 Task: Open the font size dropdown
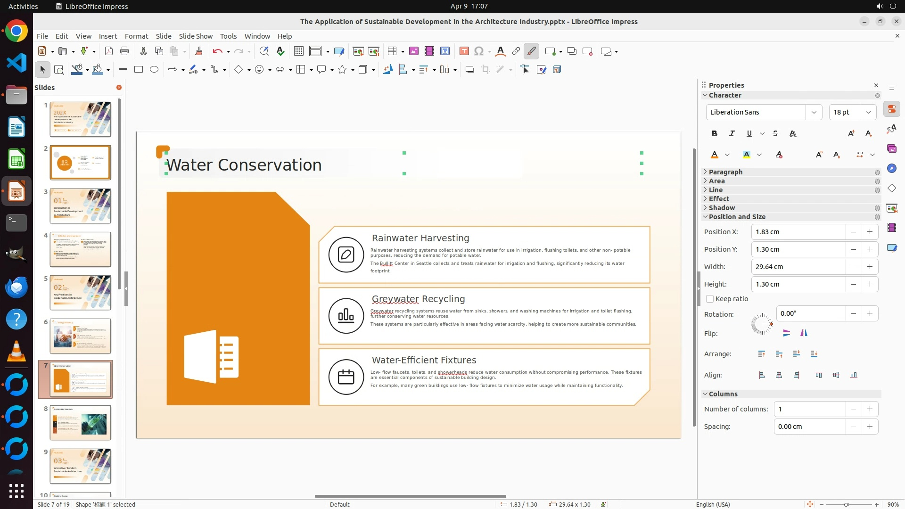pos(868,112)
